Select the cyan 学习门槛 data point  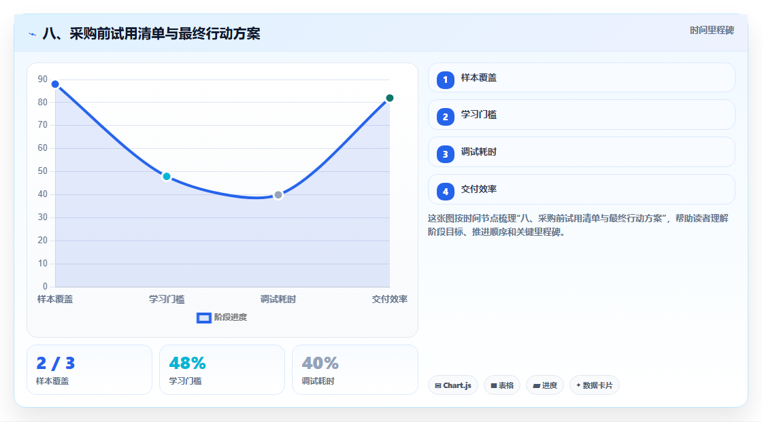coord(167,176)
